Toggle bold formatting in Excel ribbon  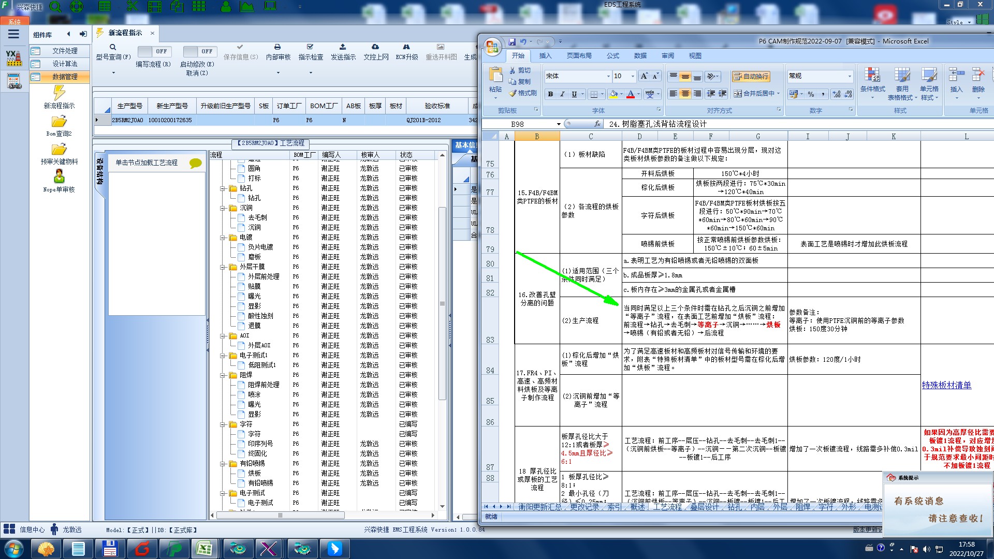[x=550, y=94]
